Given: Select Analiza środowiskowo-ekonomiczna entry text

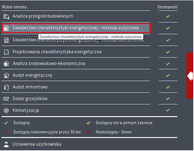Looking at the screenshot, I should 49,63.
